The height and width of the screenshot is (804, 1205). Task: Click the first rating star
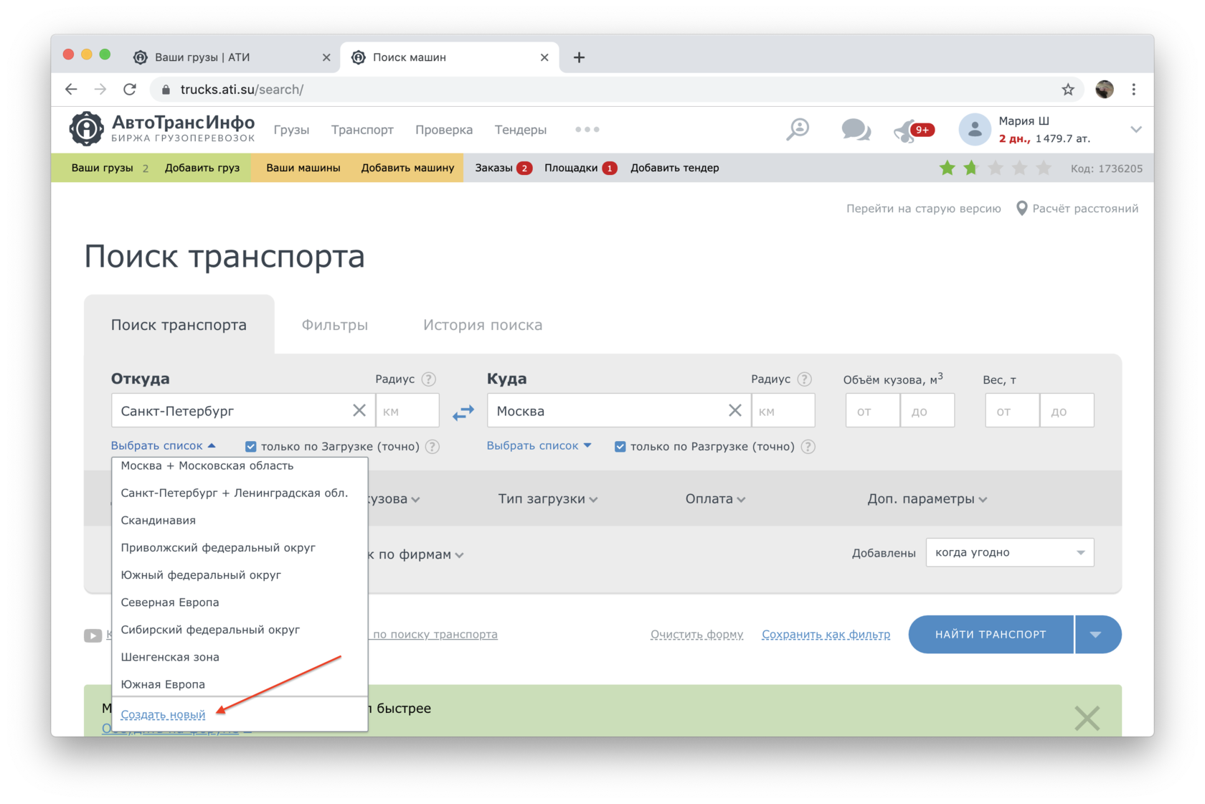coord(947,169)
